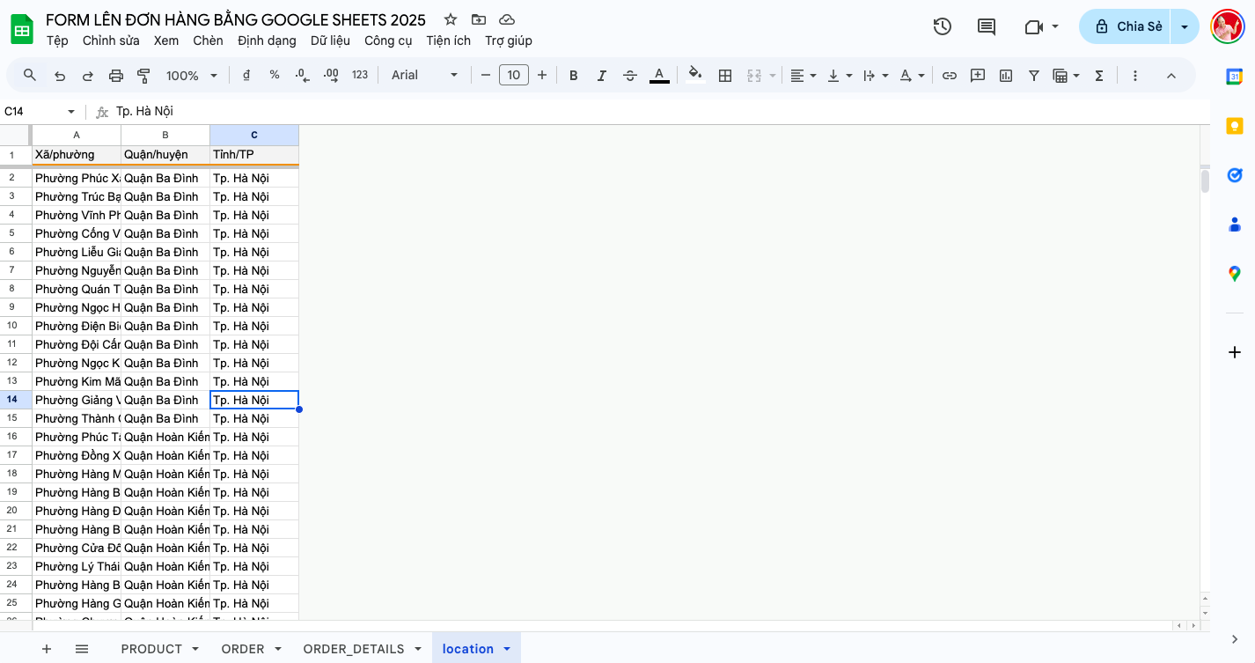Open the functions menu with sigma icon
The height and width of the screenshot is (663, 1255).
1098,75
